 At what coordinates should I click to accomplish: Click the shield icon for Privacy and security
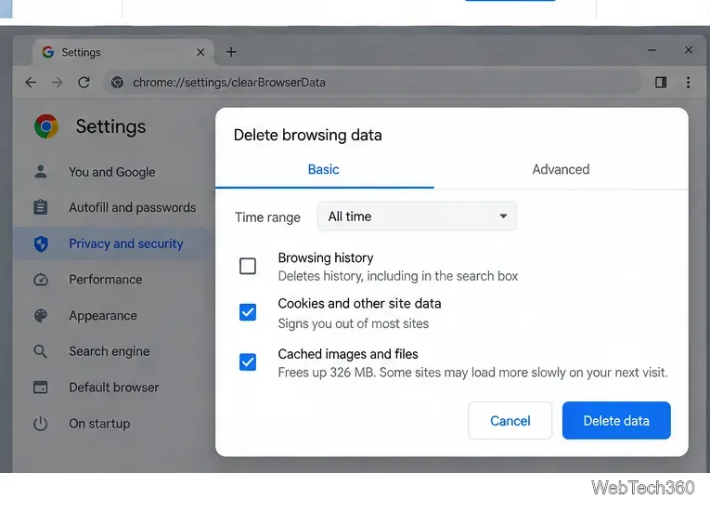[x=41, y=243]
